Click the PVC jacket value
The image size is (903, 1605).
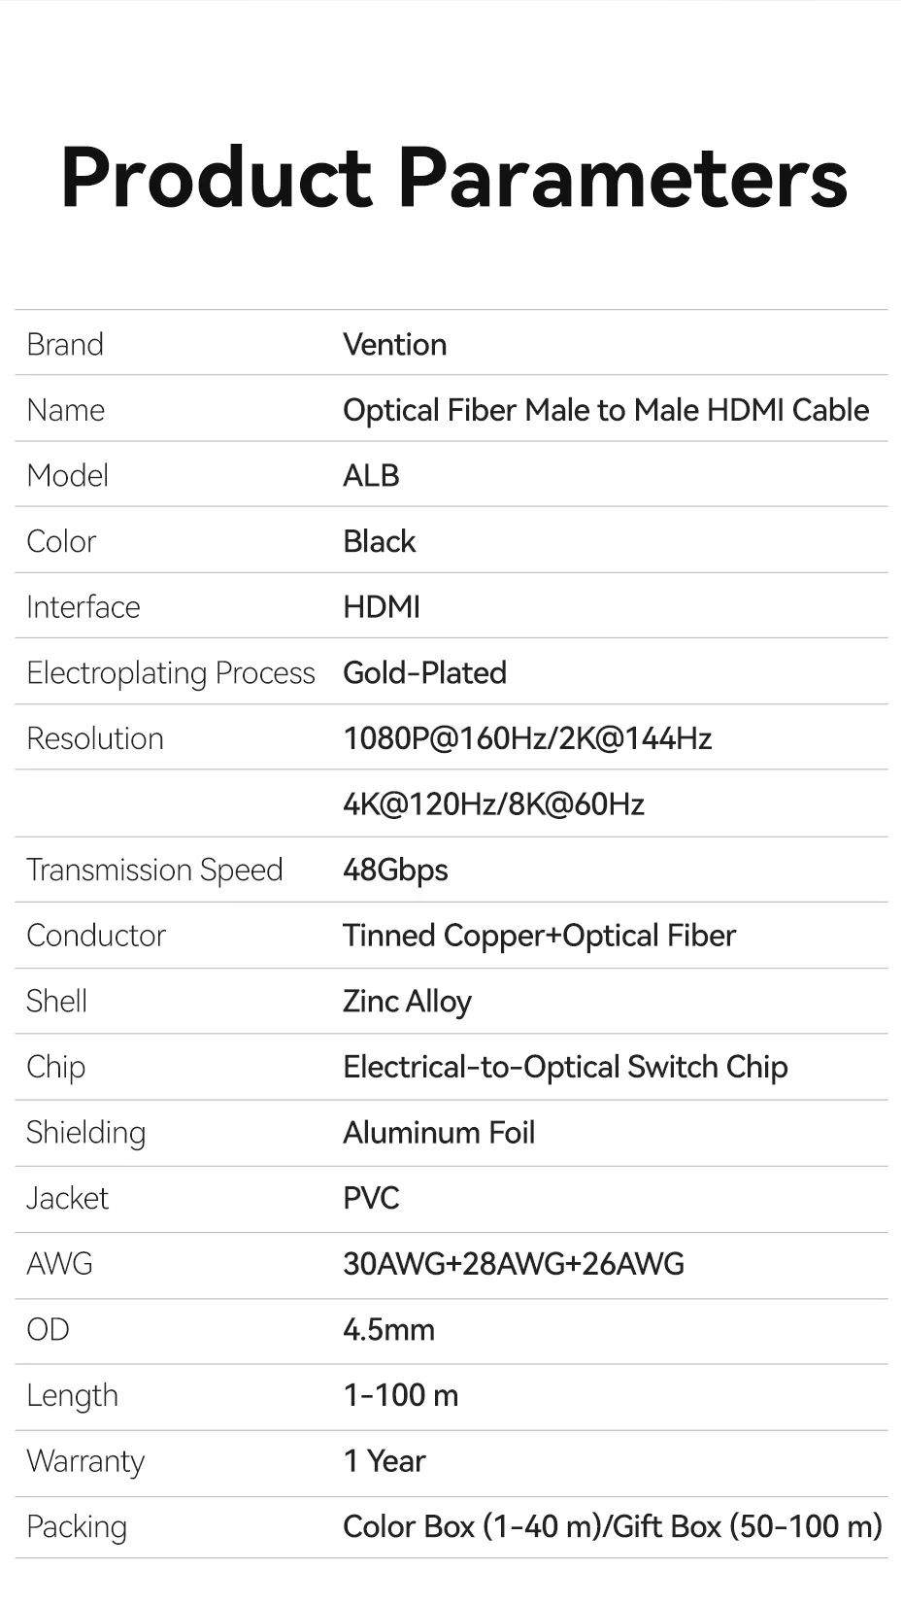click(371, 1198)
